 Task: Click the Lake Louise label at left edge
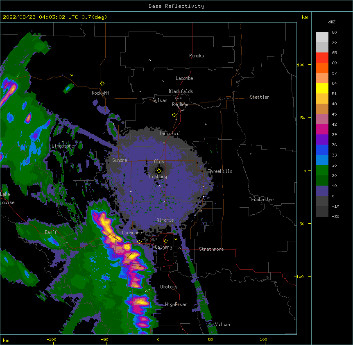(x=7, y=198)
